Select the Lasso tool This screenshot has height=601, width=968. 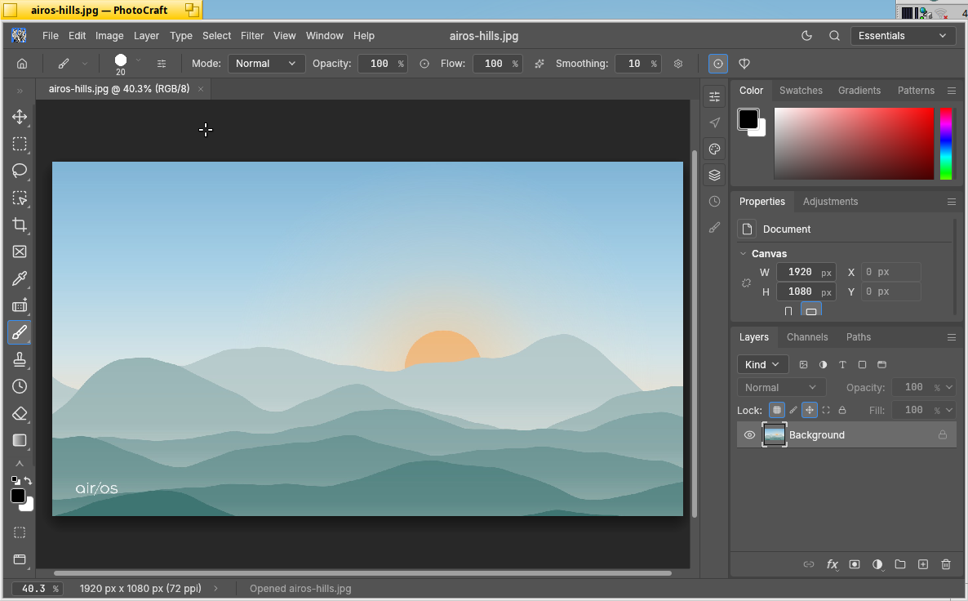pyautogui.click(x=20, y=171)
